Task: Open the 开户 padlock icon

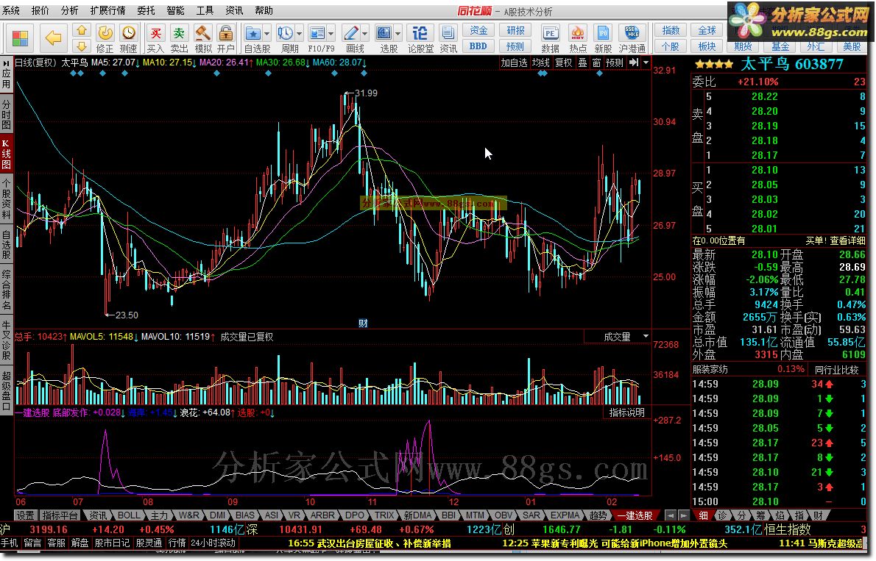Action: tap(226, 34)
